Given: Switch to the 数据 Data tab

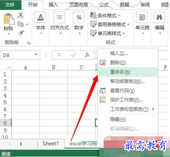Looking at the screenshot, I should tap(124, 5).
